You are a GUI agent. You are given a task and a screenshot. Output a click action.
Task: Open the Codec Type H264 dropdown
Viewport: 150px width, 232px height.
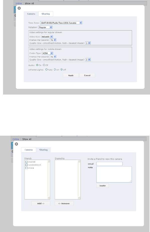click(x=47, y=53)
